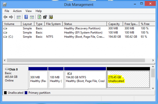Screen dimensions: 158x104
Task: Select the 100 MB EFI partition block
Action: [x=56, y=77]
